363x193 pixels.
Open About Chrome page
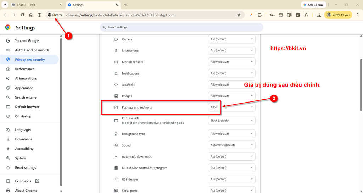pyautogui.click(x=29, y=191)
